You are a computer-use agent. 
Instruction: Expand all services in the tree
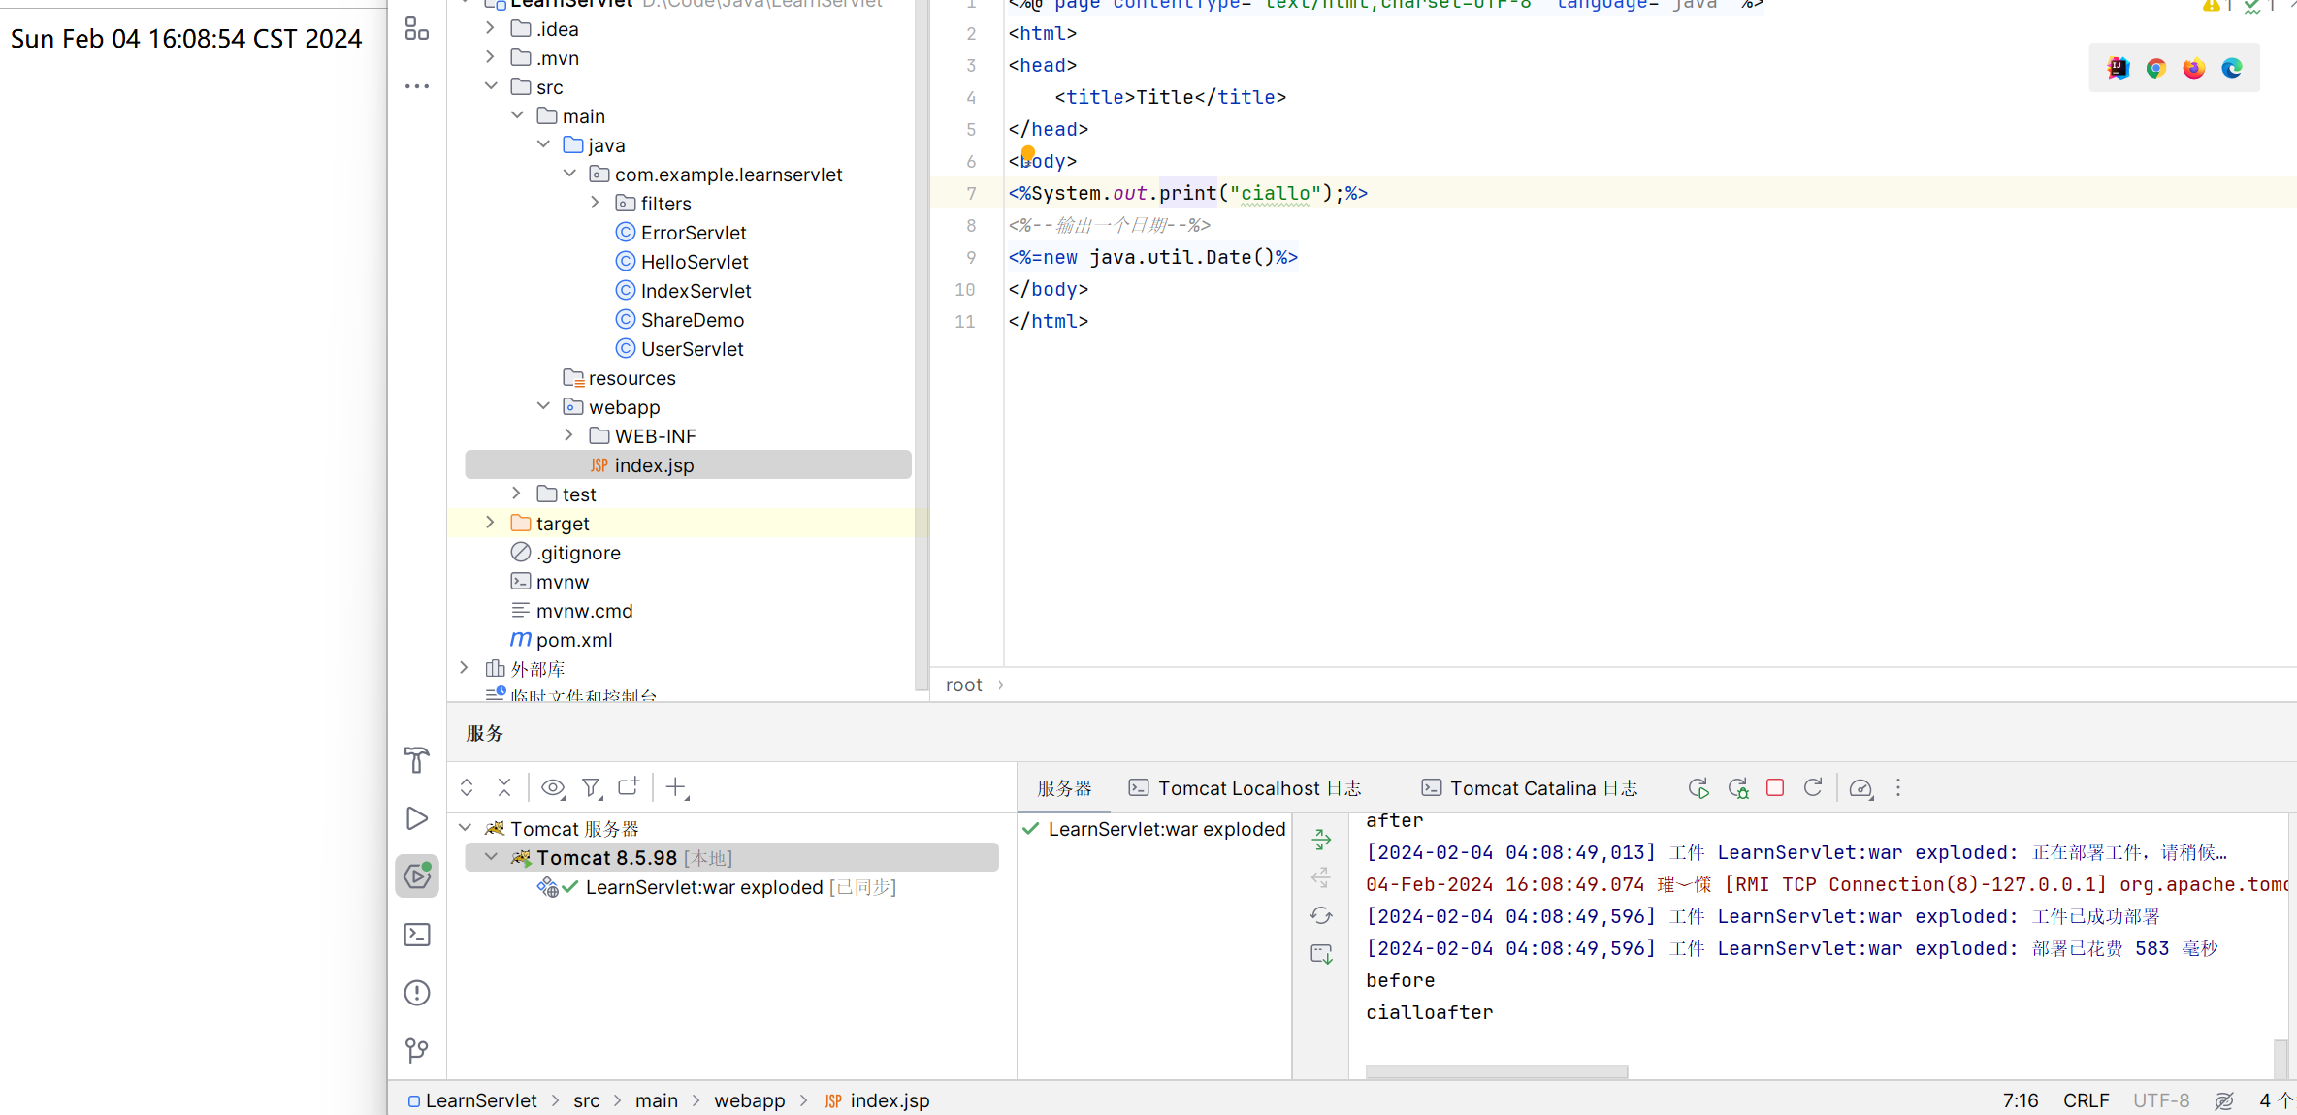click(x=467, y=787)
